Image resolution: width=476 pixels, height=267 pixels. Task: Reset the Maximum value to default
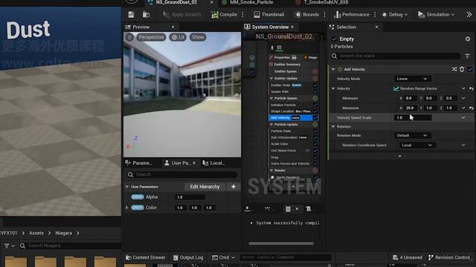[471, 108]
